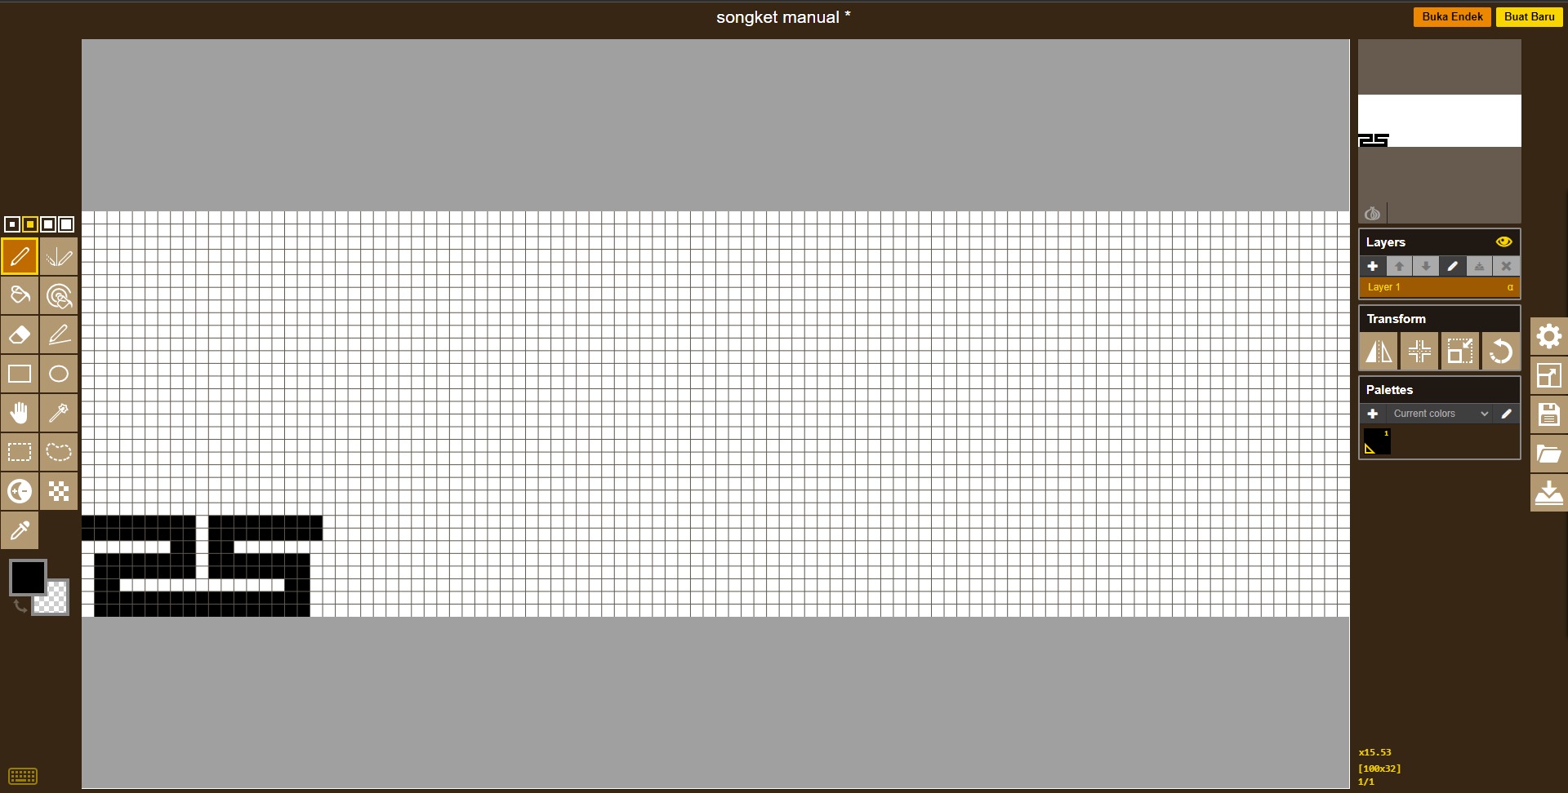The height and width of the screenshot is (793, 1568).
Task: Click the Buat Baru button
Action: click(1529, 16)
